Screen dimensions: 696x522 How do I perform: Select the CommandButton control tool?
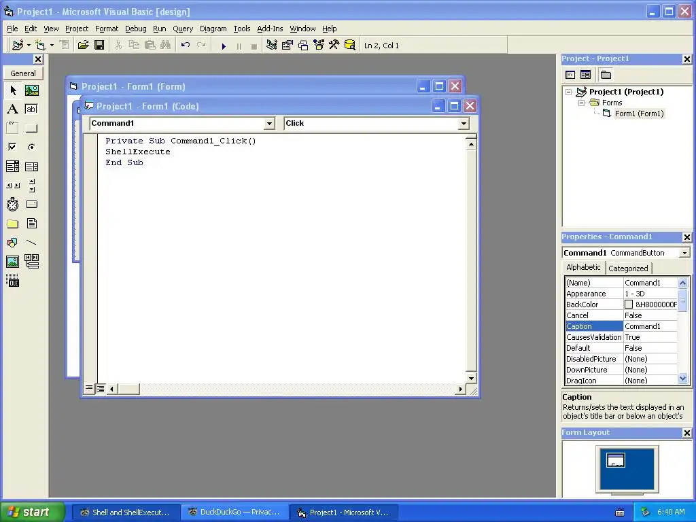coord(31,128)
